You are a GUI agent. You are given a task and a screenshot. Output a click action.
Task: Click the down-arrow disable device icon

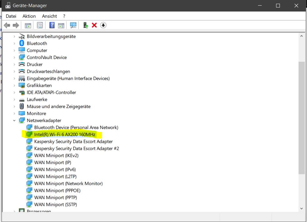[103, 25]
